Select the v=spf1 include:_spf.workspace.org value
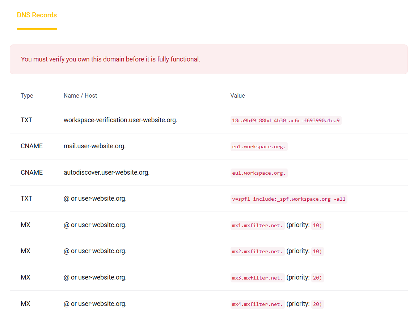The width and height of the screenshot is (418, 324). point(289,199)
